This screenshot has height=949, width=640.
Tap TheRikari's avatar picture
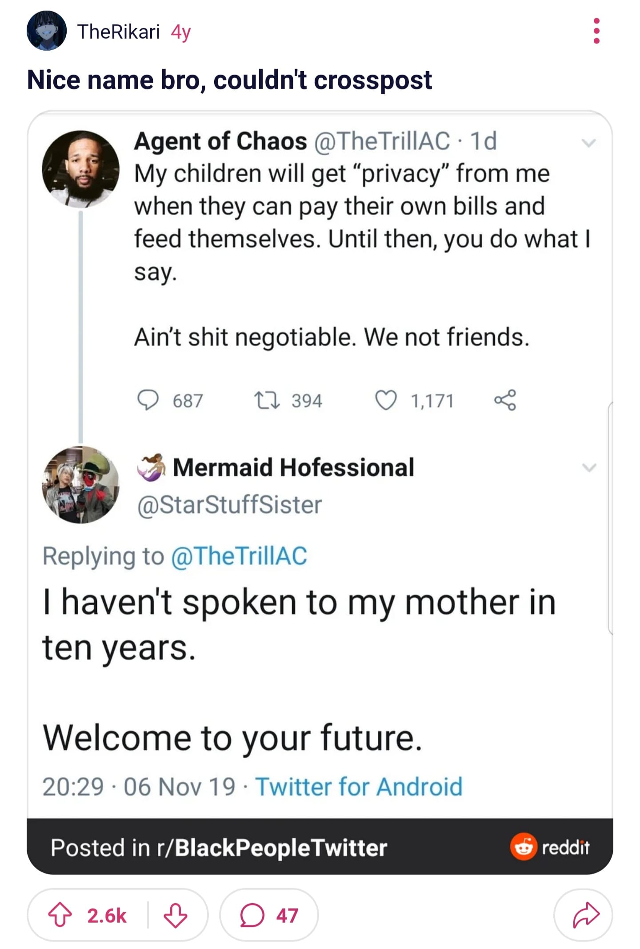[47, 31]
